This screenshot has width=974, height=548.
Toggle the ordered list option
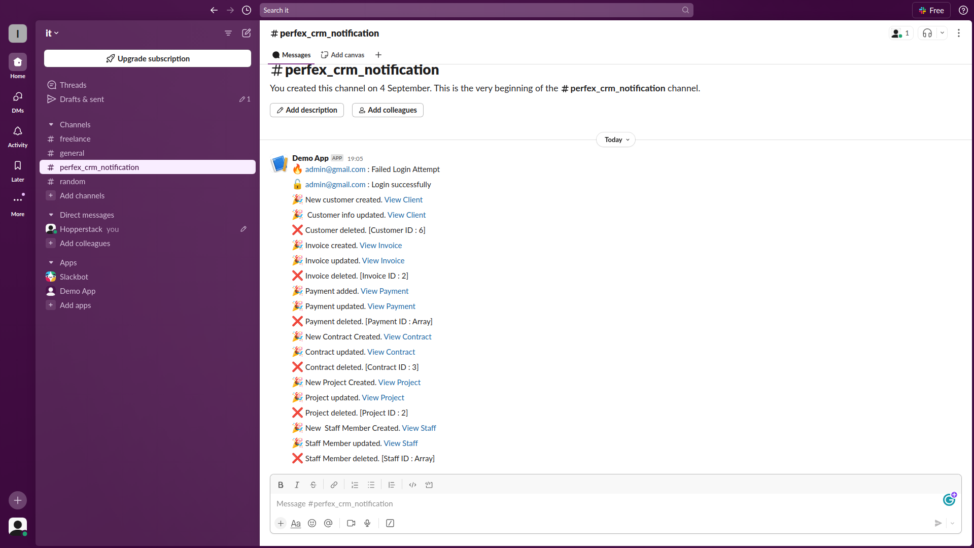coord(355,485)
